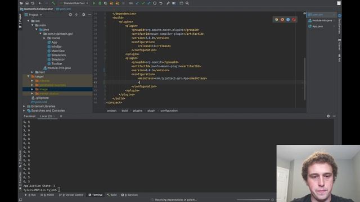Collapse the src folder
Screen dimensions: 360x202
(x=28, y=21)
